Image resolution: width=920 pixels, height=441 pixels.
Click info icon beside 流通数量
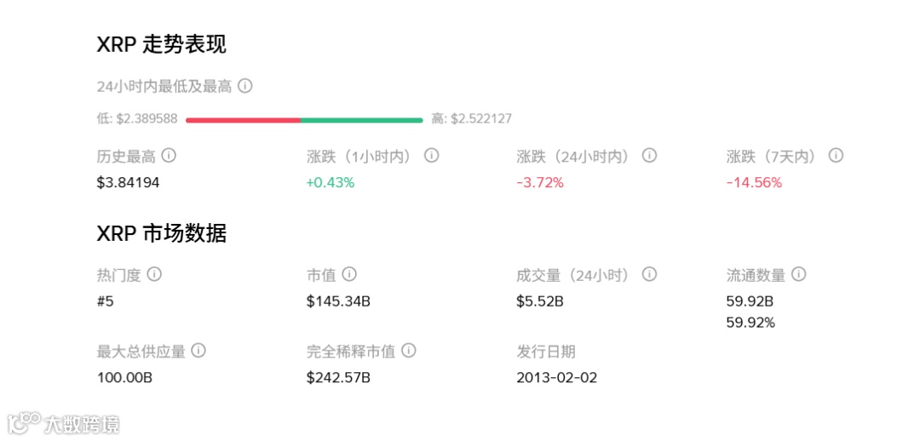pyautogui.click(x=799, y=274)
